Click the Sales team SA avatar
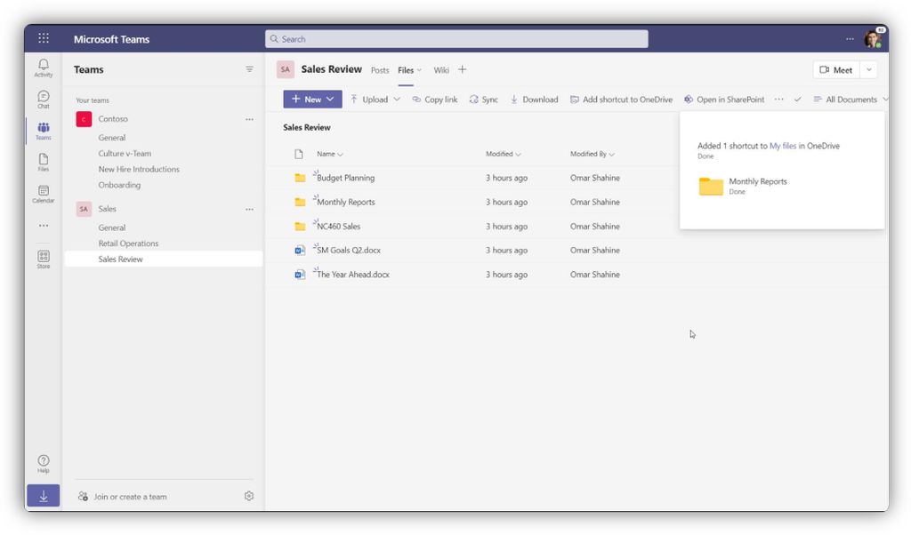This screenshot has height=535, width=911. point(84,209)
